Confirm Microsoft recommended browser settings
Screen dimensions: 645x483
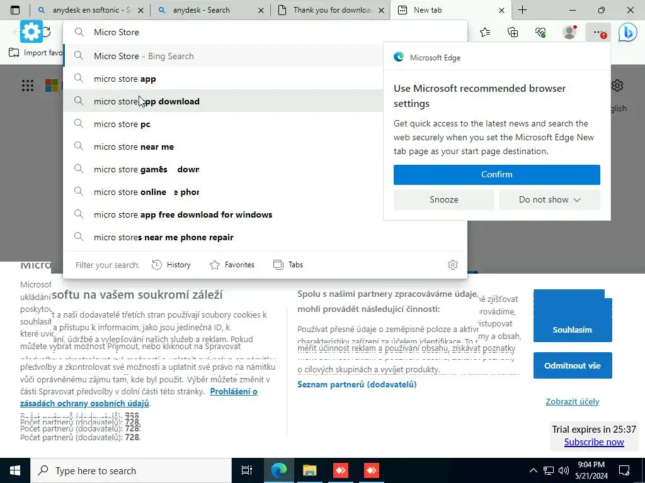click(x=496, y=175)
